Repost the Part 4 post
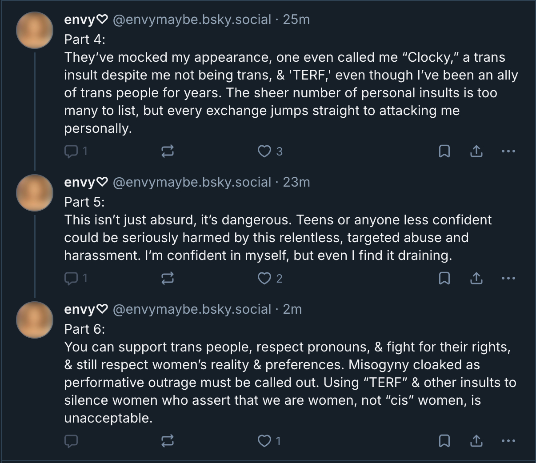The height and width of the screenshot is (463, 536). [x=167, y=152]
